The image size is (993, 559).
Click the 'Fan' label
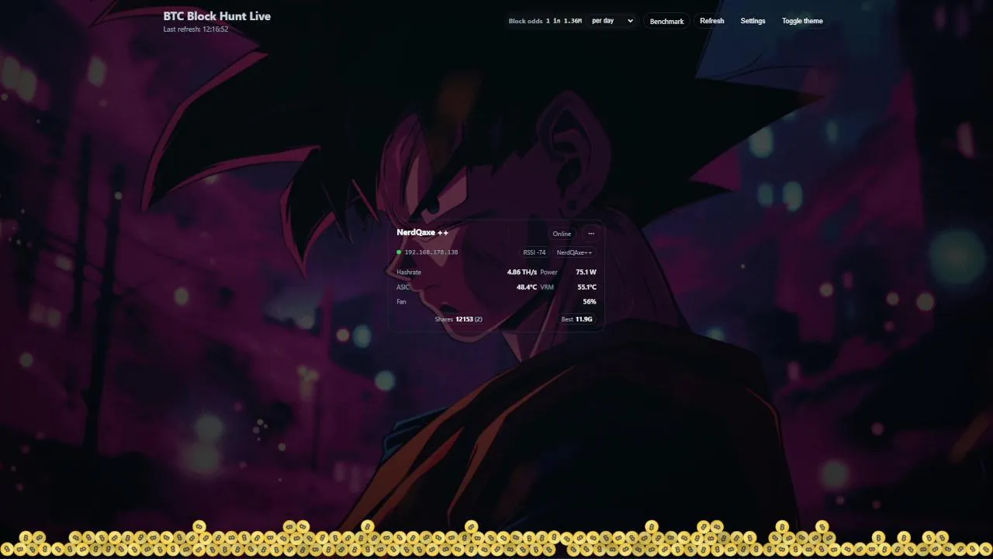click(401, 302)
